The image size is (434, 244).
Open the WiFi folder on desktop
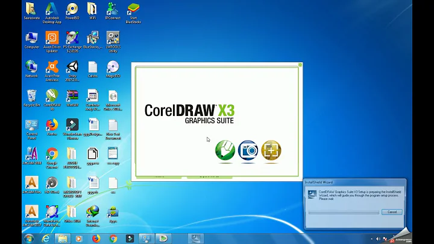pyautogui.click(x=92, y=11)
